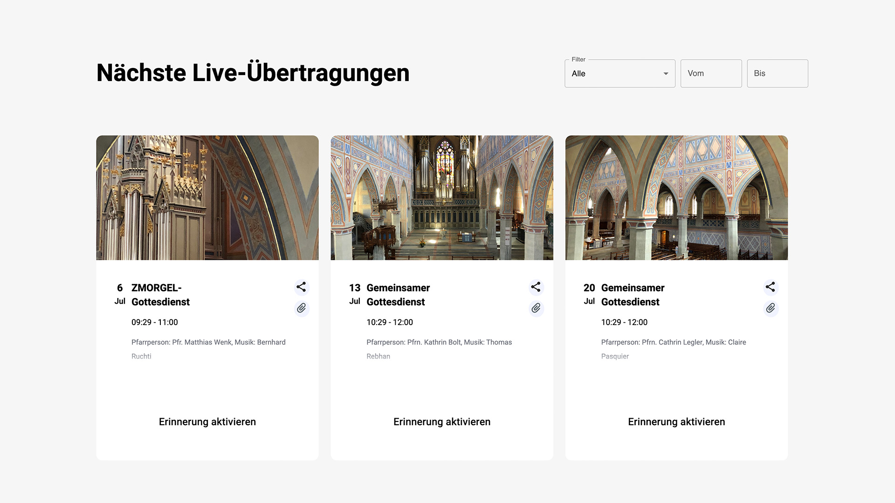This screenshot has height=503, width=895.
Task: Open the church arches gallery photo
Action: click(676, 197)
